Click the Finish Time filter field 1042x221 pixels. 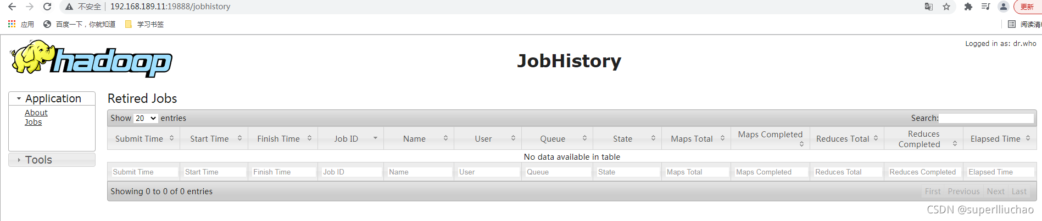coord(284,172)
